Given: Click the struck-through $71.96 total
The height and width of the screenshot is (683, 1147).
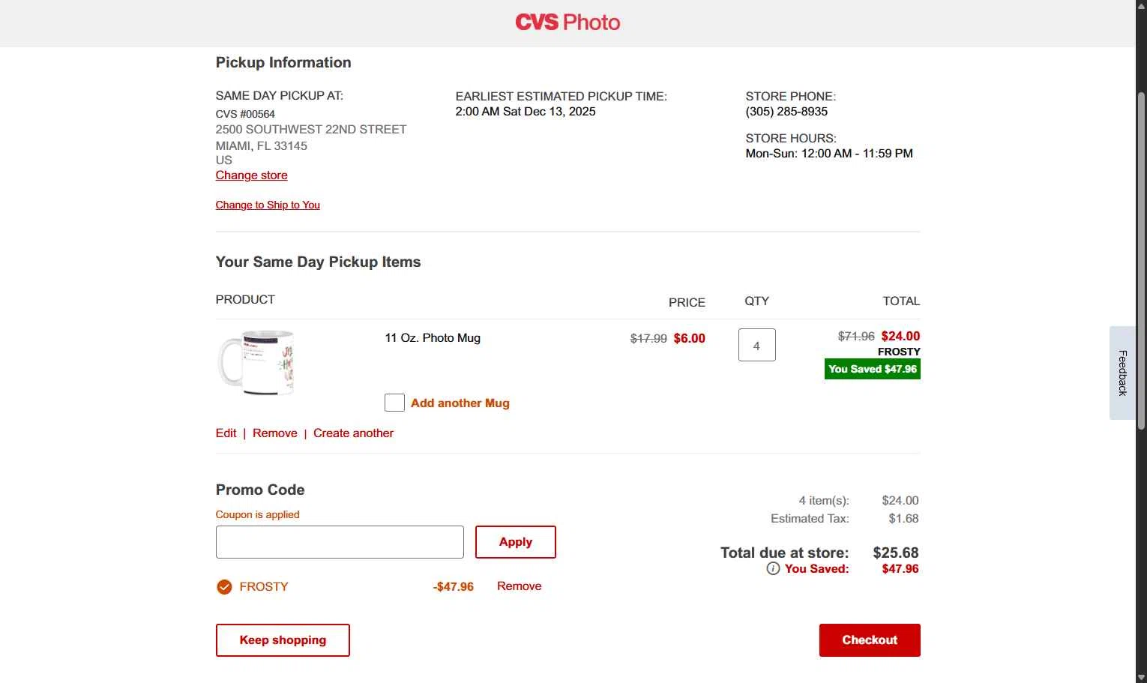Looking at the screenshot, I should pos(856,337).
